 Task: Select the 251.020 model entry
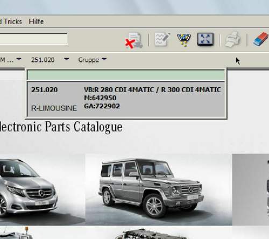(126, 100)
